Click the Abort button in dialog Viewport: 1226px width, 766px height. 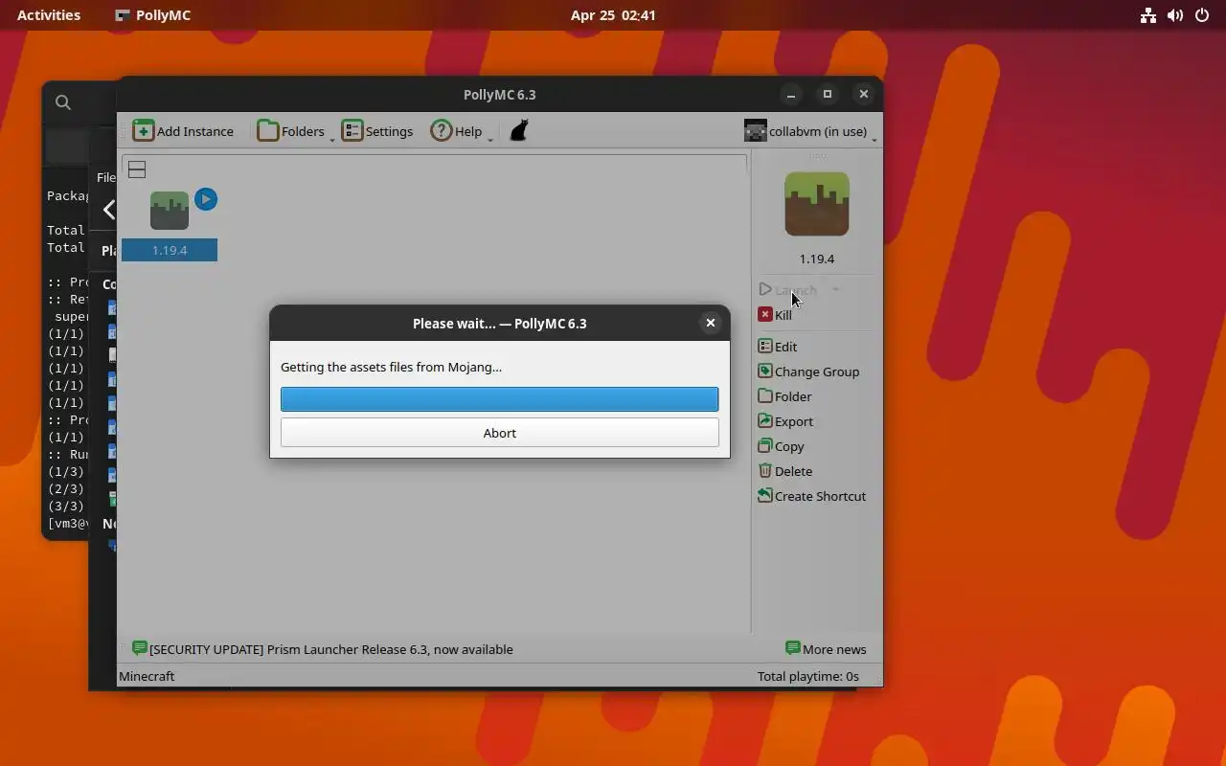[500, 433]
